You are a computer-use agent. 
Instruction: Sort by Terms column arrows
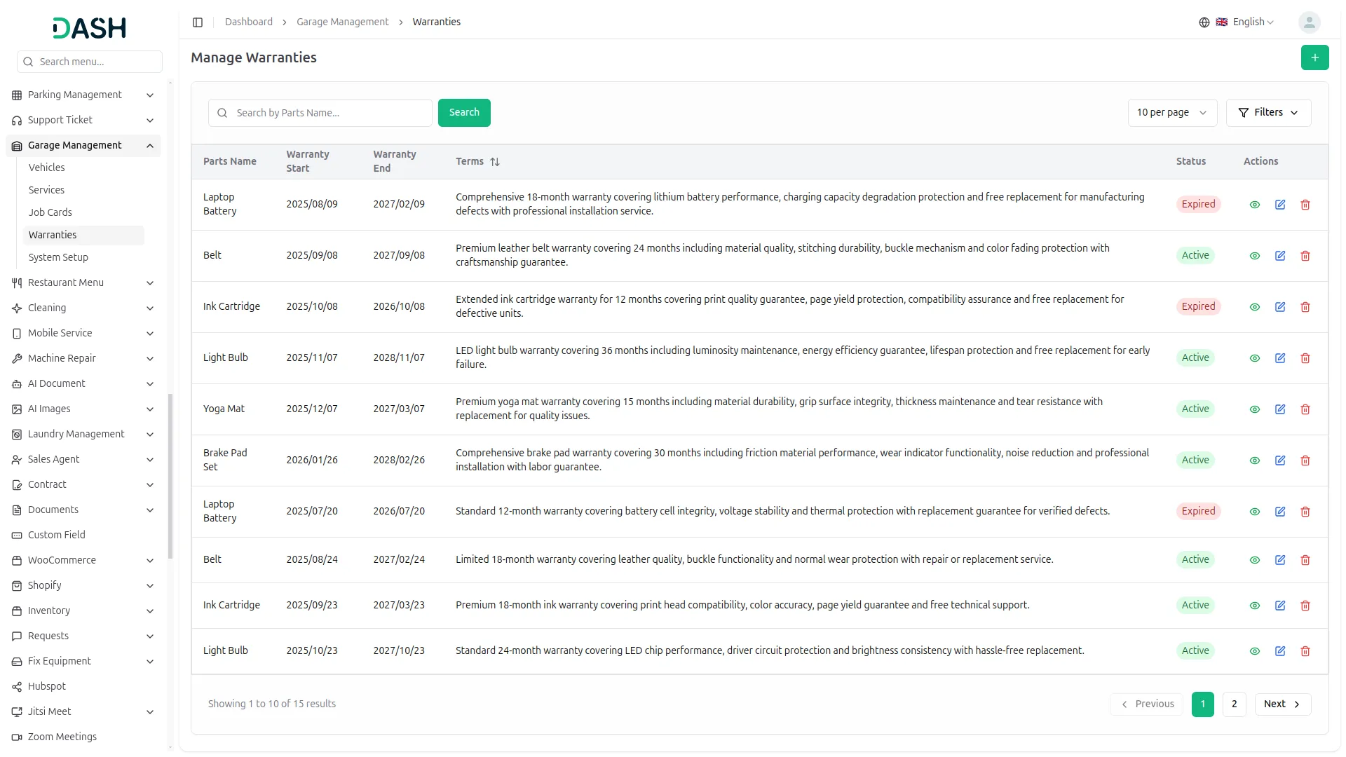tap(495, 162)
